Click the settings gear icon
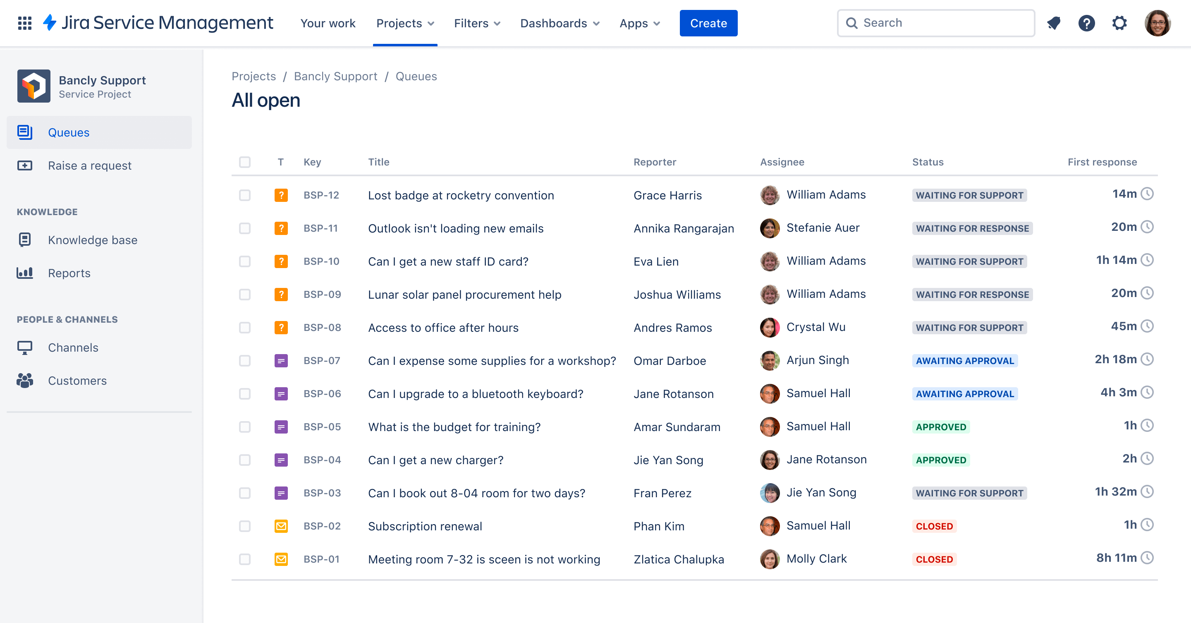 click(1119, 23)
